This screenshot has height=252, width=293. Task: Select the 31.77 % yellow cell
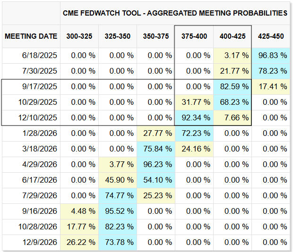[194, 102]
